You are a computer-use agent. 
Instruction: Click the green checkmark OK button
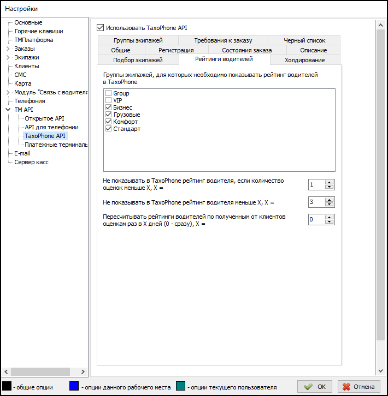[x=315, y=387]
